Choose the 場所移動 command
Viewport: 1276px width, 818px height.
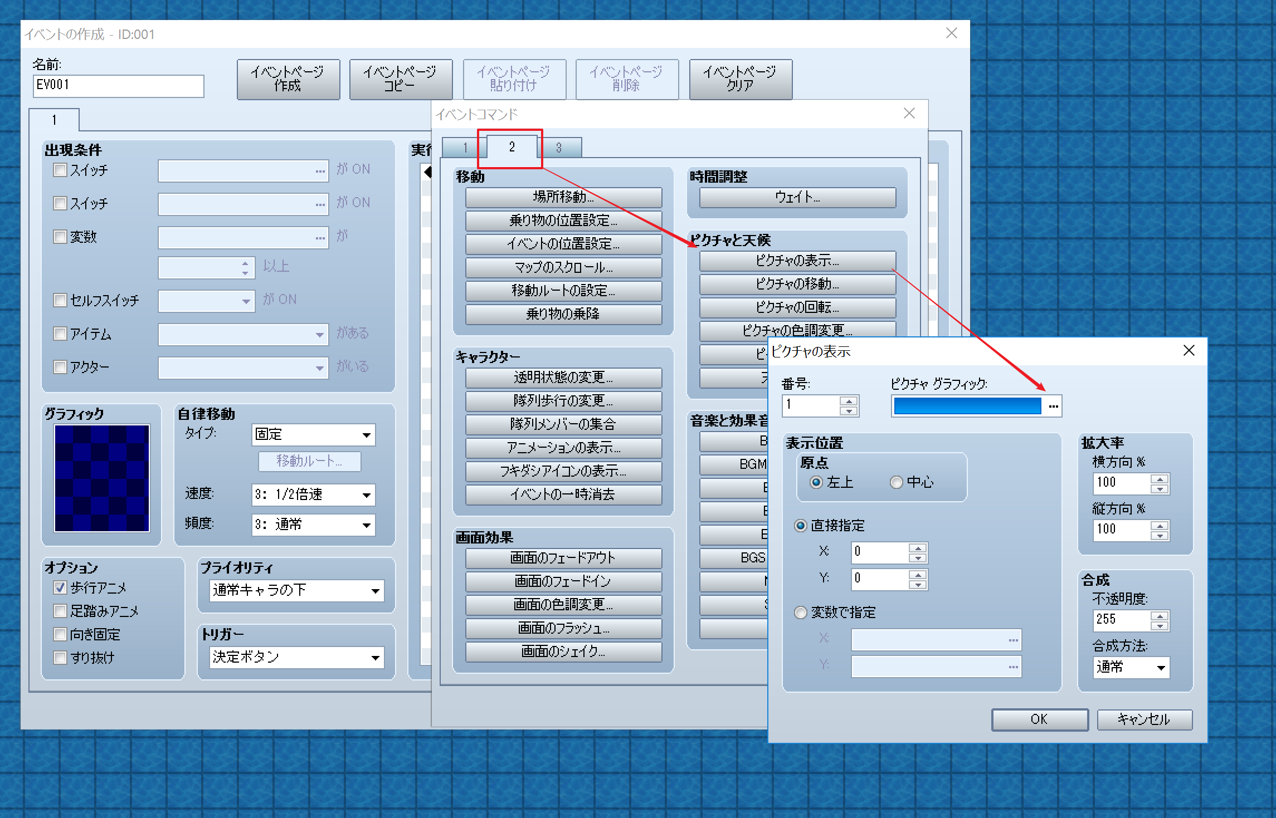click(563, 198)
